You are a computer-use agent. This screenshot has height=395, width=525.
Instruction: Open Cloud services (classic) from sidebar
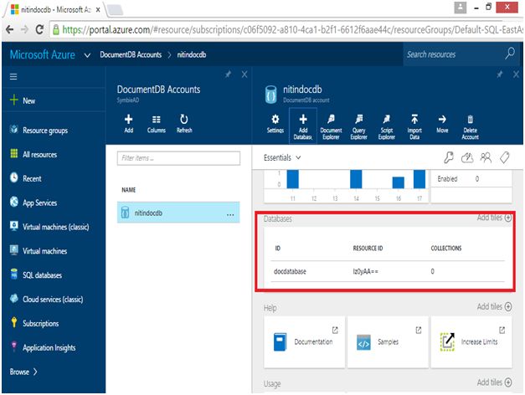[54, 299]
